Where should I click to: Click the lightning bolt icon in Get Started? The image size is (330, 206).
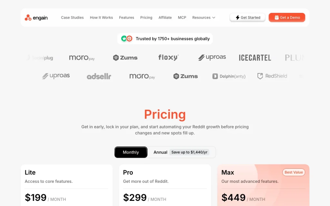(x=238, y=17)
